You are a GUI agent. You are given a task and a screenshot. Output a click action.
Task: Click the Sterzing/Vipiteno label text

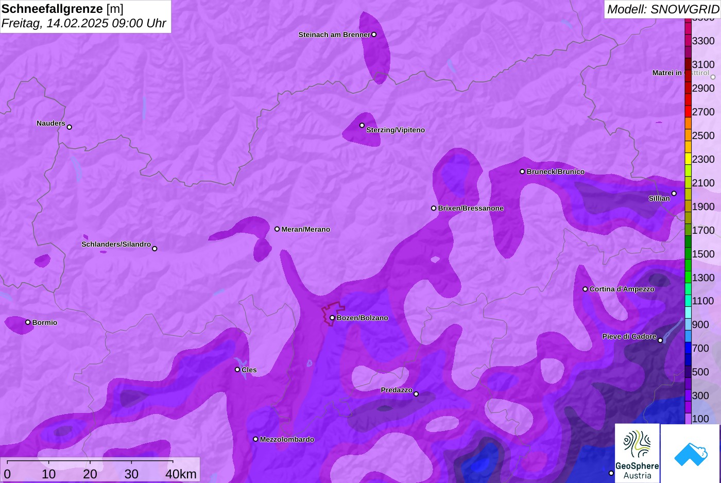point(396,130)
